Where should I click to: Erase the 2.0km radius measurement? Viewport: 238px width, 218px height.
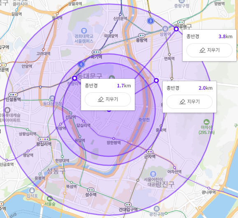click(189, 102)
